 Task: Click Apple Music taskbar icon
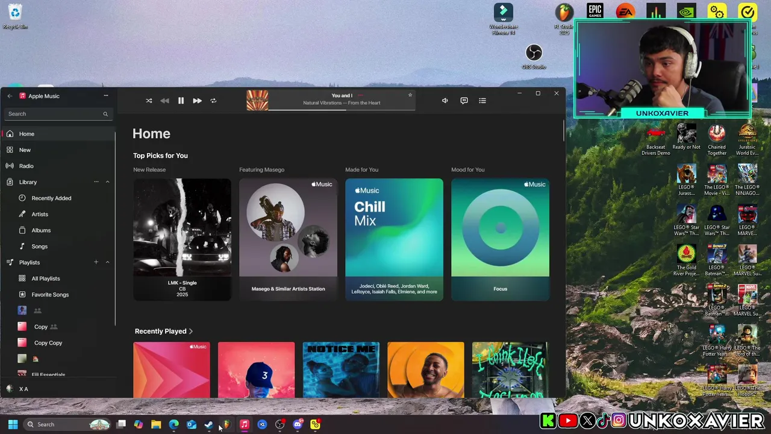(x=244, y=424)
